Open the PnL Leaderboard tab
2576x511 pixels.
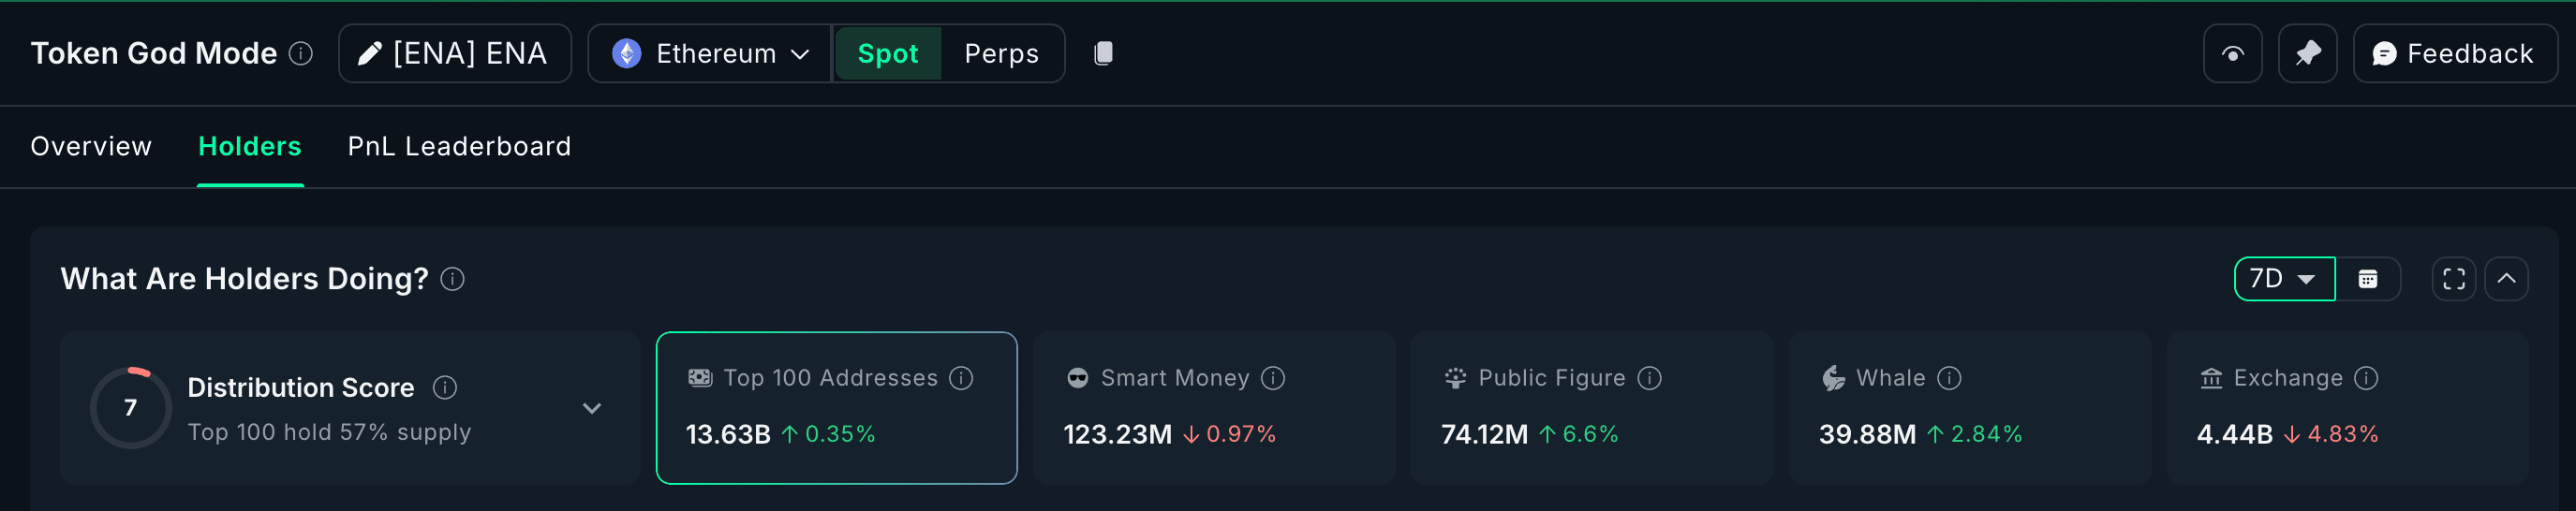coord(459,147)
